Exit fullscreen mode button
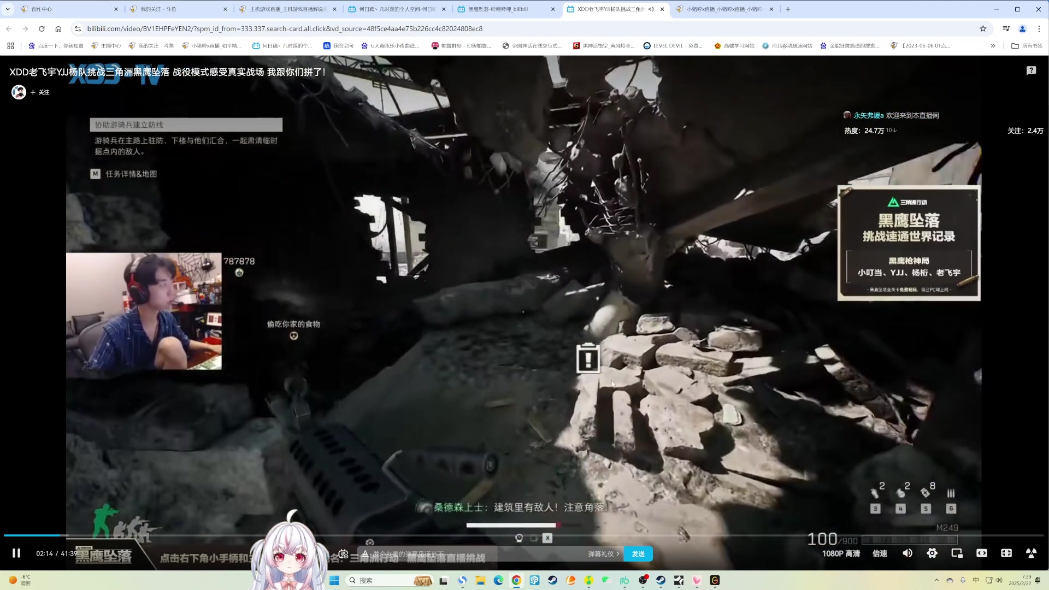The image size is (1049, 590). coord(1031,553)
